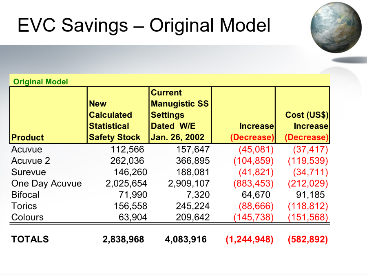Click the value 2,025,654 for One Day Acuvue
367x275 pixels.
[x=126, y=183]
